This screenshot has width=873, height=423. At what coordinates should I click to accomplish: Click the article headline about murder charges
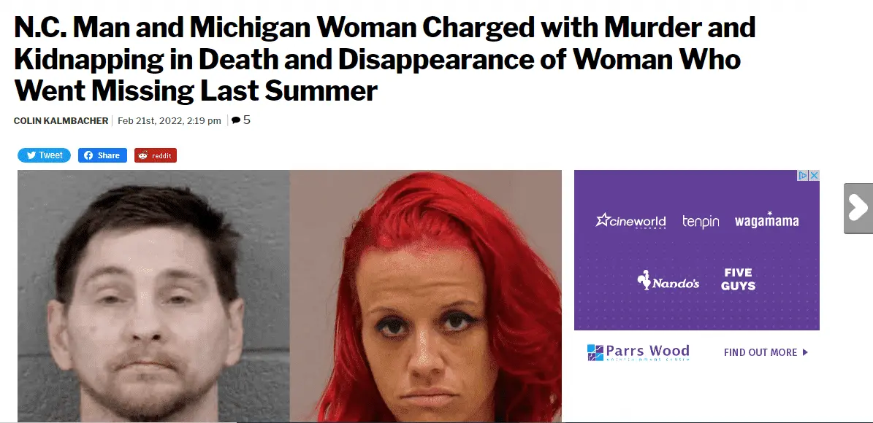385,59
